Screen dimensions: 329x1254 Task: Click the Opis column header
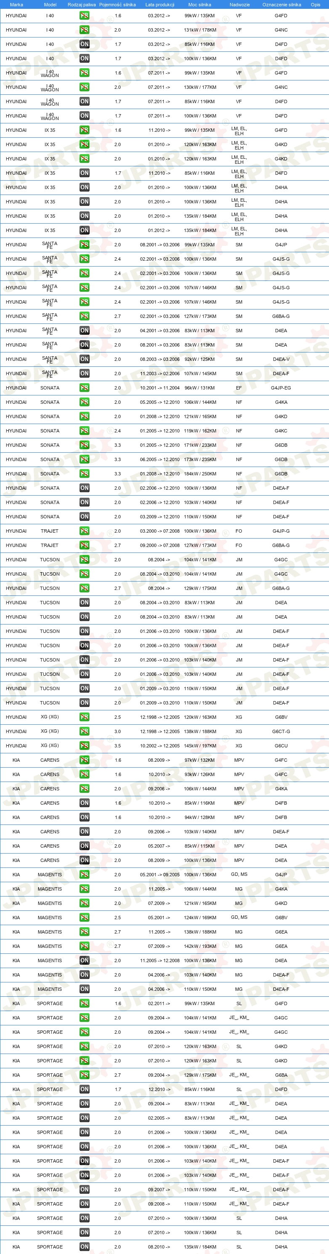click(x=316, y=4)
